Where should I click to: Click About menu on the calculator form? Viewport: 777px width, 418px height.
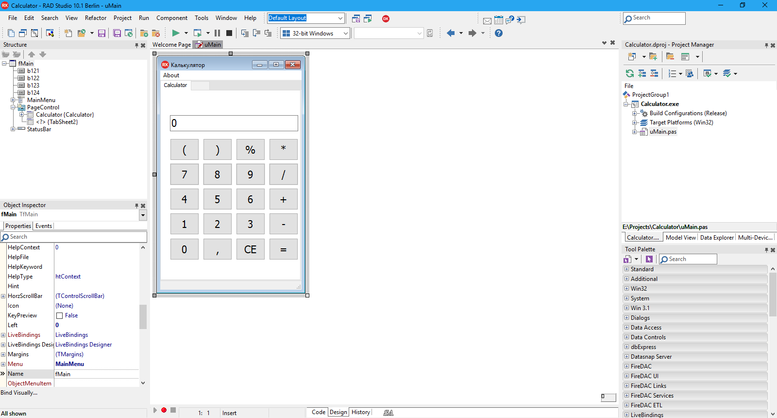click(x=171, y=75)
